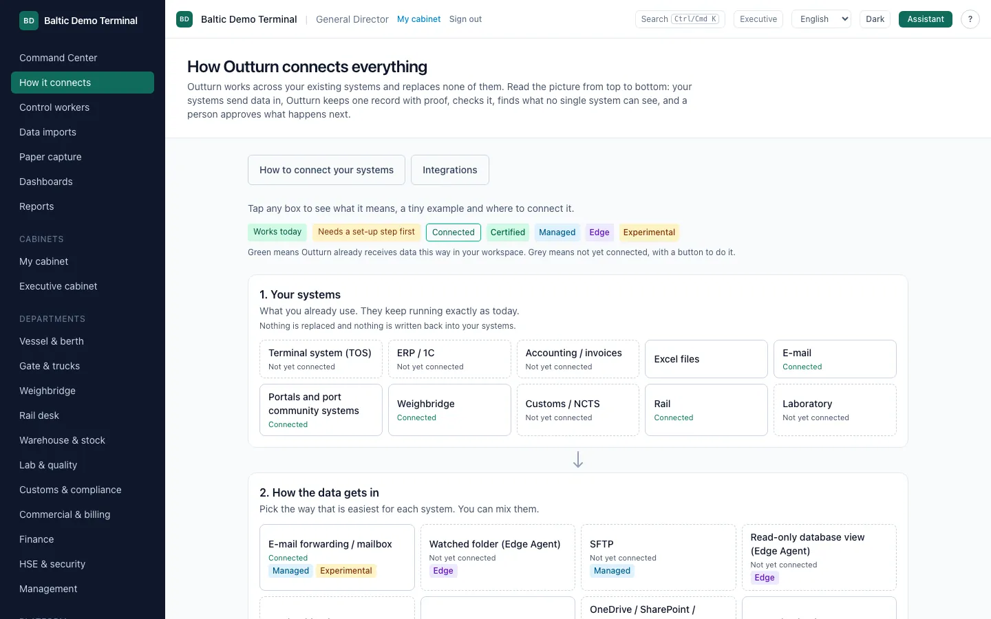Select E-mail forwarding / mailbox method
This screenshot has width=991, height=619.
pos(337,557)
